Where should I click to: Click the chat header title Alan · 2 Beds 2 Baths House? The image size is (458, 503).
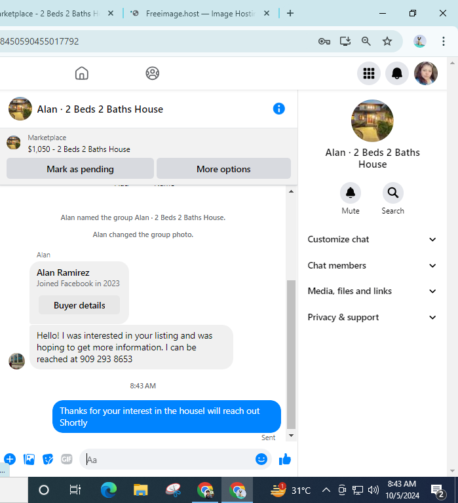pyautogui.click(x=100, y=109)
